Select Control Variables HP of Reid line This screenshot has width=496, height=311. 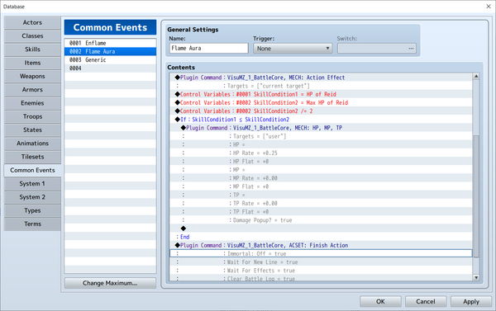point(321,94)
